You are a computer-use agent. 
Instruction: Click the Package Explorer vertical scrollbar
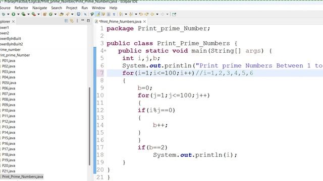pos(90,126)
